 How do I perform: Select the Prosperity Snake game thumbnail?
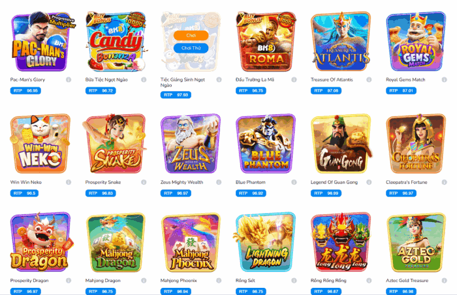coord(116,143)
